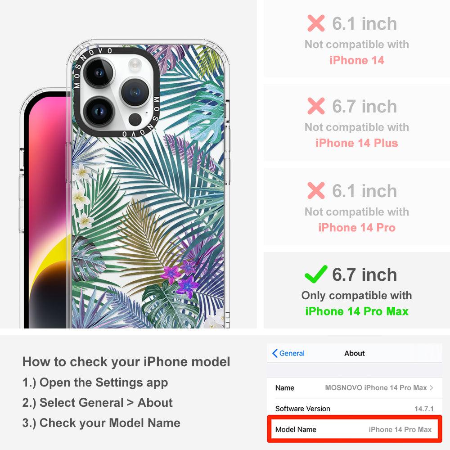Viewport: 450px width, 450px height.
Task: Click the green iPhone 14 Pro Max label
Action: coord(357,311)
